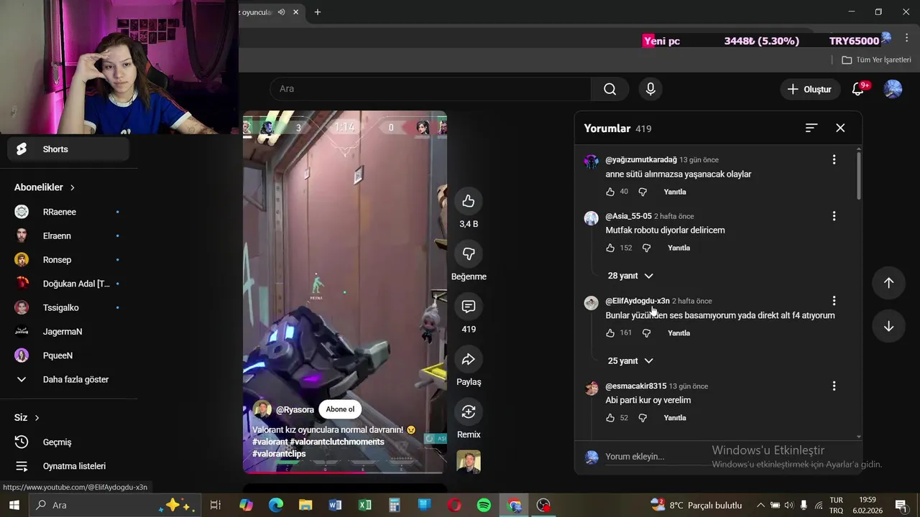This screenshot has width=920, height=517.
Task: Like the esmacakir8315 comment
Action: (x=610, y=418)
